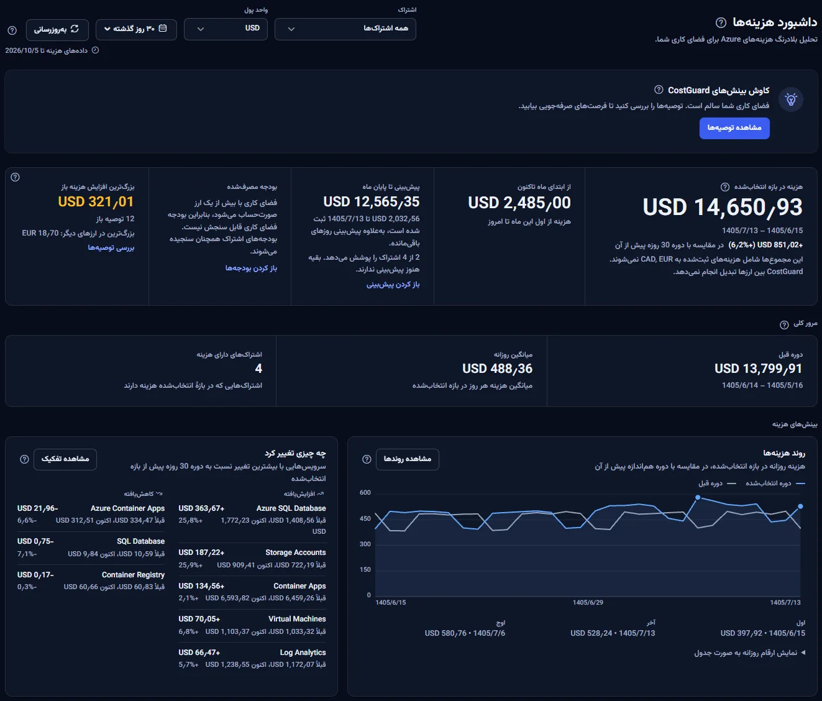Click the lightbulb insights icon
This screenshot has height=701, width=822.
tap(791, 99)
